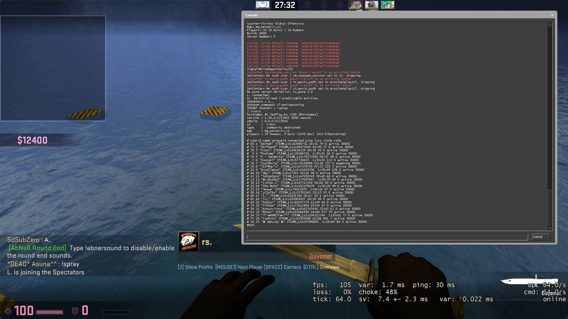Click the Virtus.pro avatar beside rs.

tap(188, 242)
